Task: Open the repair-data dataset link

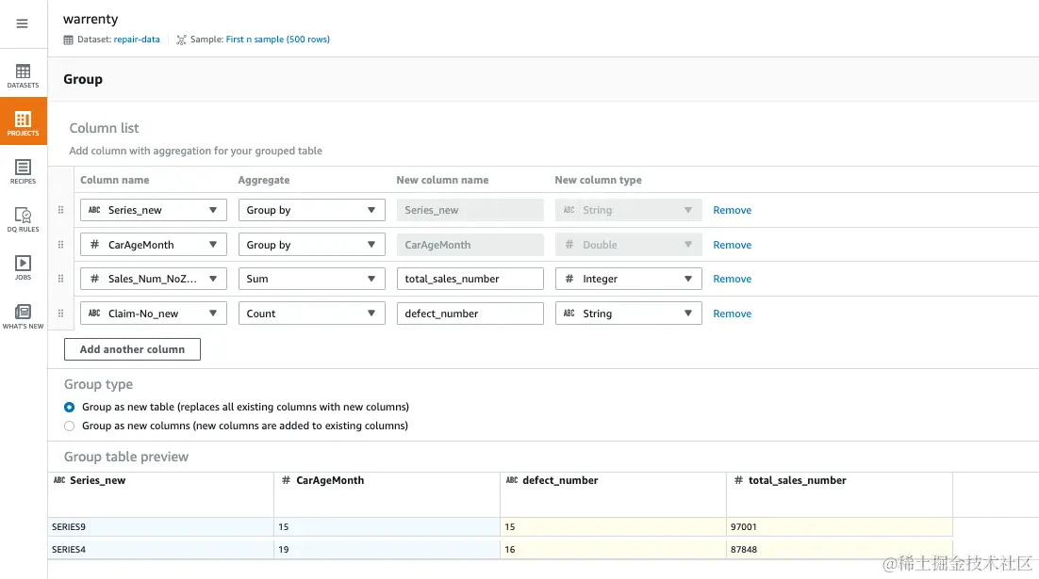Action: [x=137, y=40]
